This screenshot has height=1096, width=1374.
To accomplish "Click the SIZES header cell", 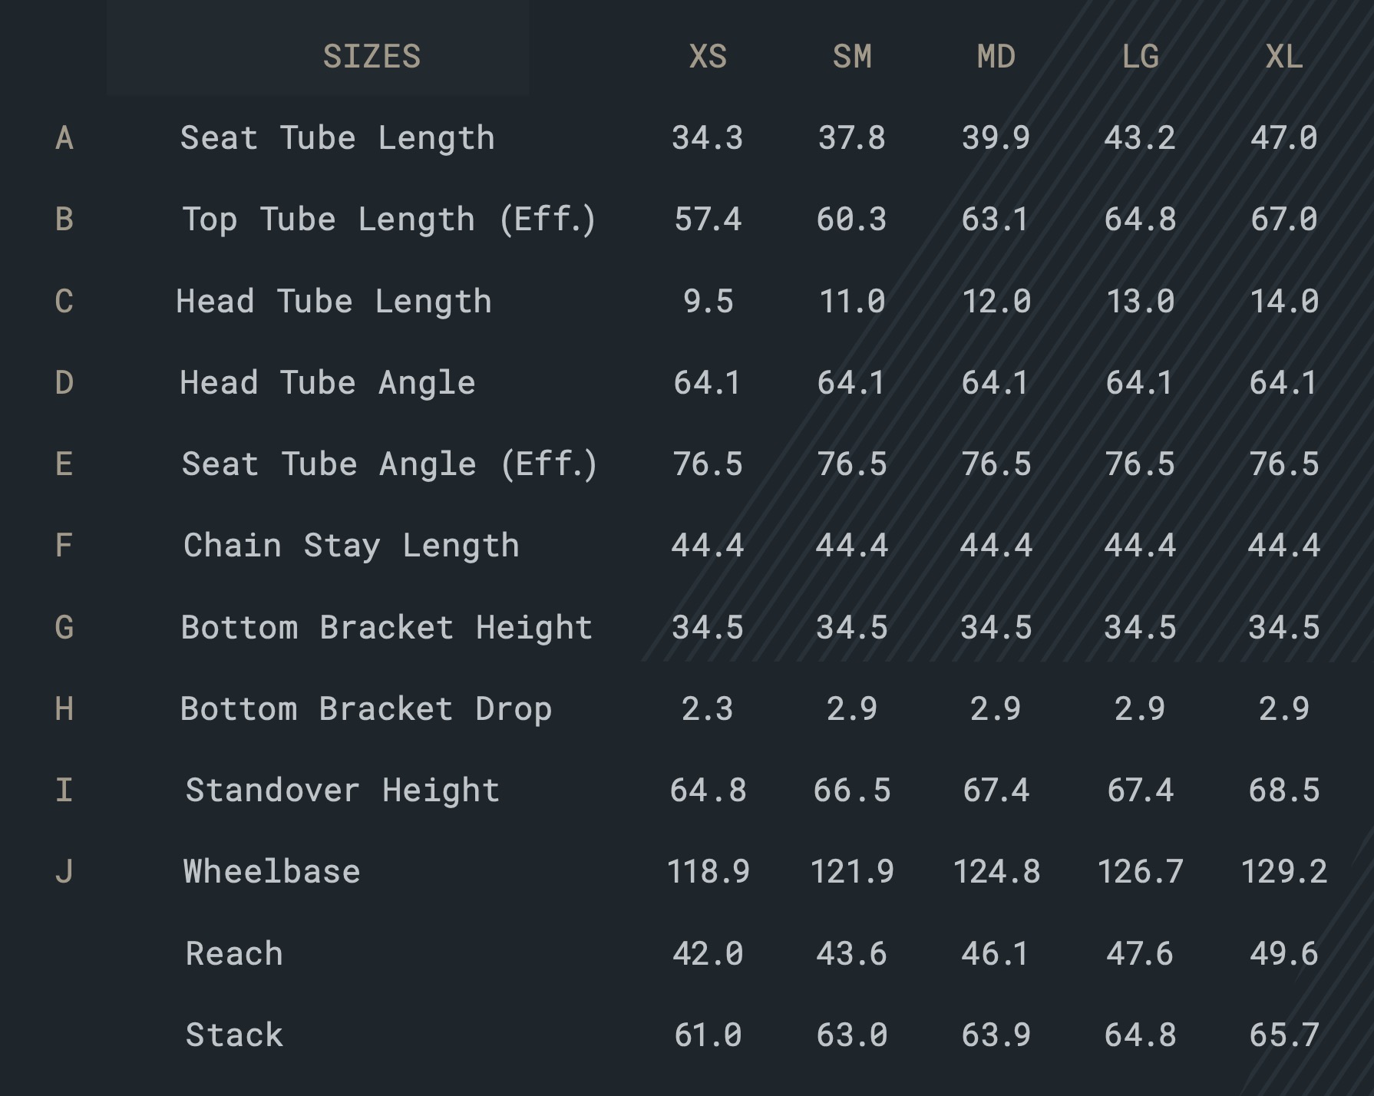I will tap(372, 57).
